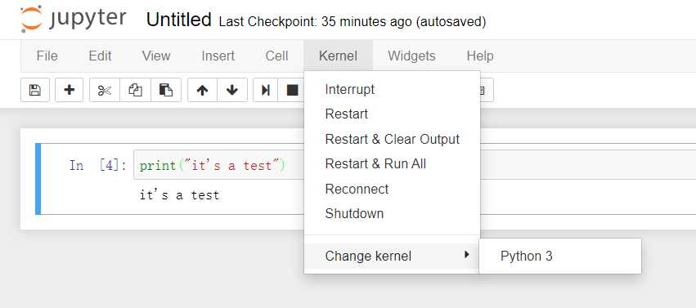Insert a new cell with the plus icon
This screenshot has width=696, height=308.
[x=70, y=90]
